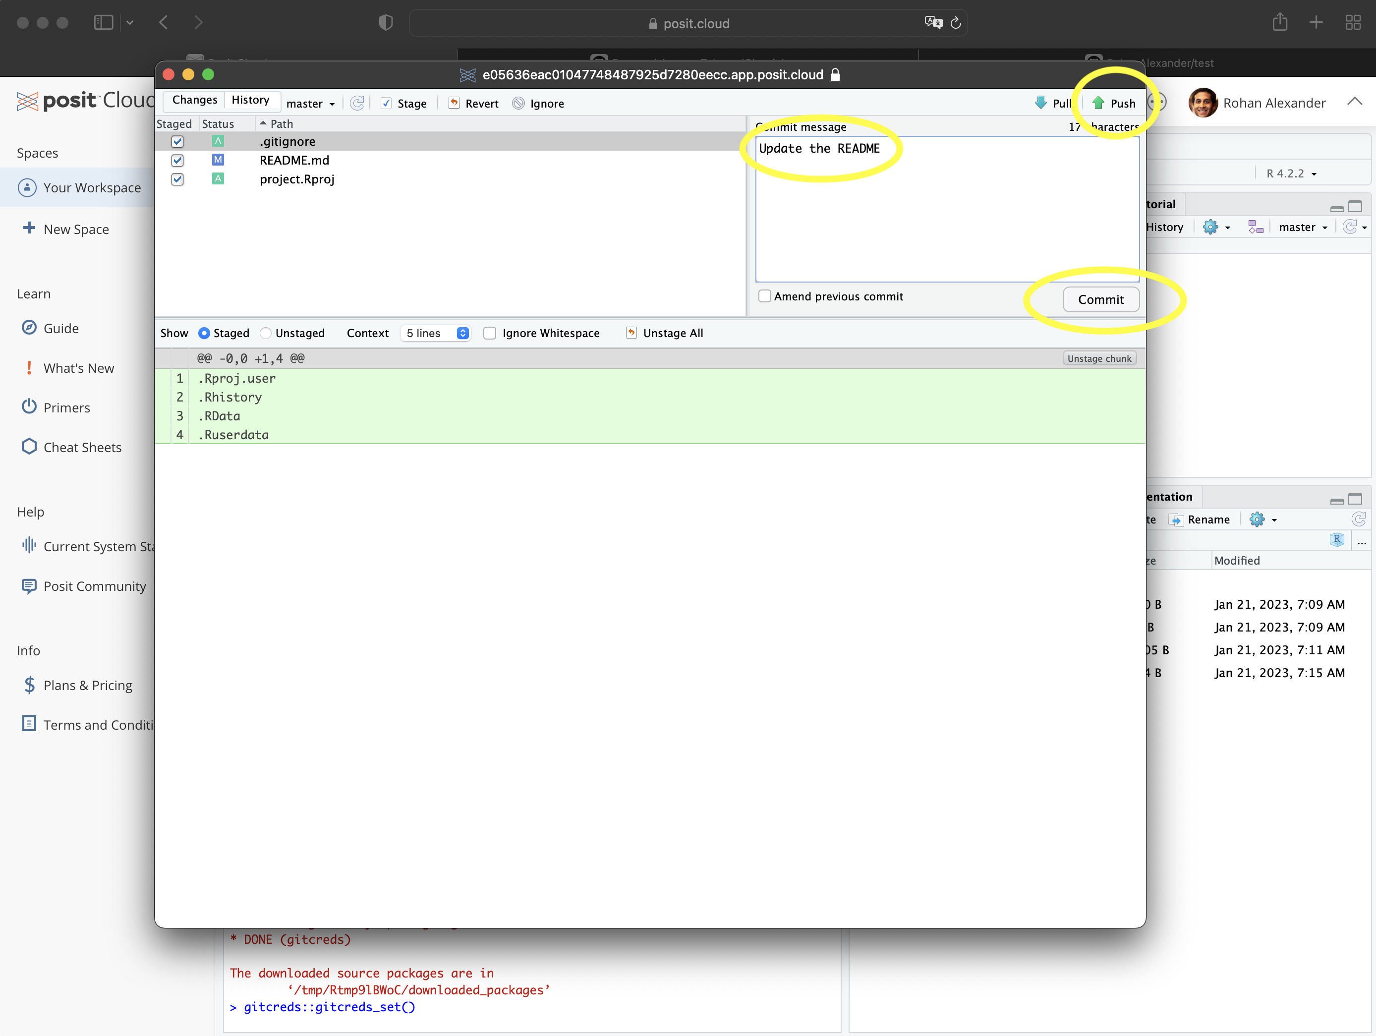Open the Guide compass icon

pos(29,328)
